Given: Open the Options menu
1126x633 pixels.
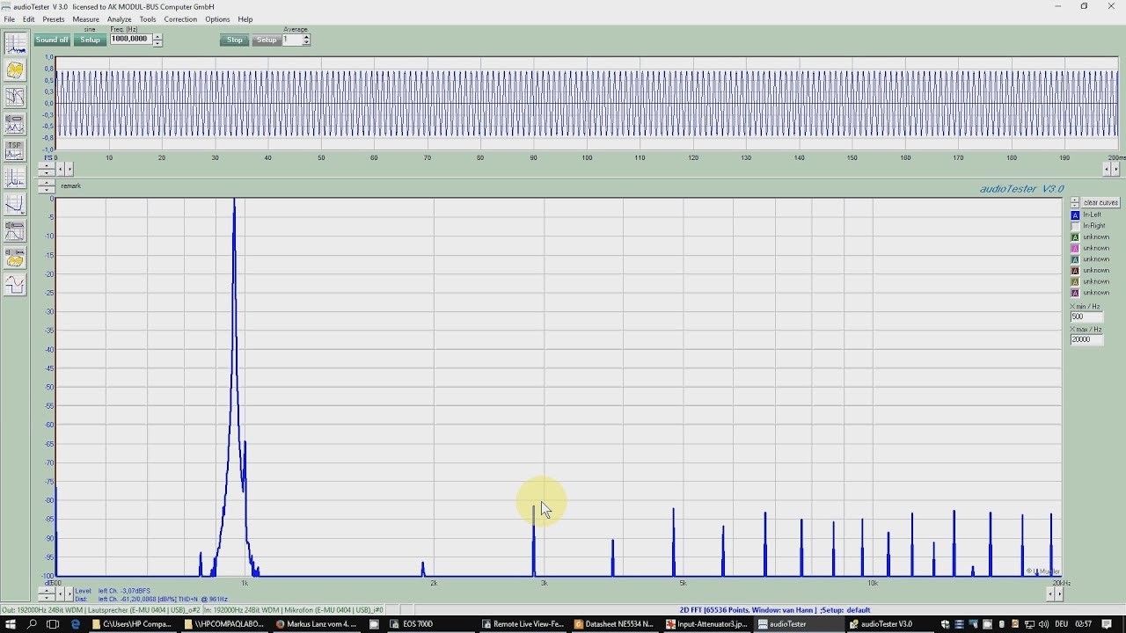Looking at the screenshot, I should point(217,19).
